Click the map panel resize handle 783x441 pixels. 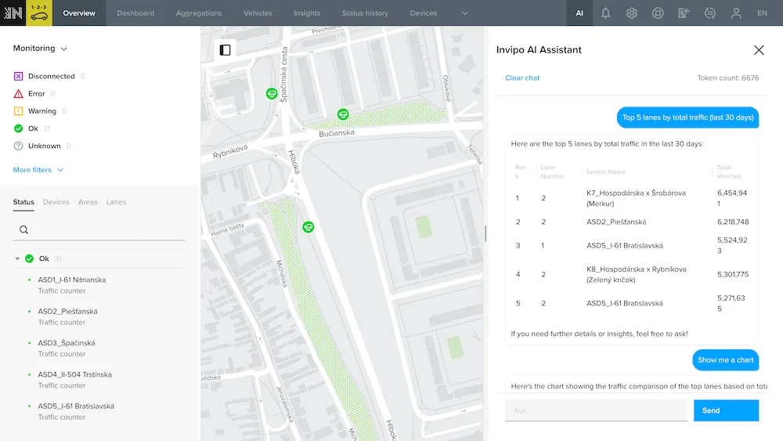485,233
